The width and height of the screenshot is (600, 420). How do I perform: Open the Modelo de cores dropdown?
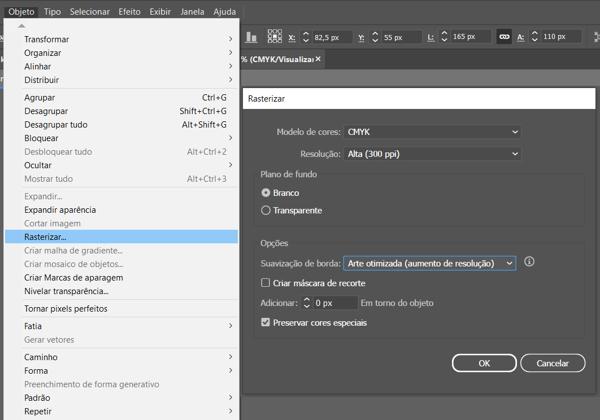coord(432,132)
